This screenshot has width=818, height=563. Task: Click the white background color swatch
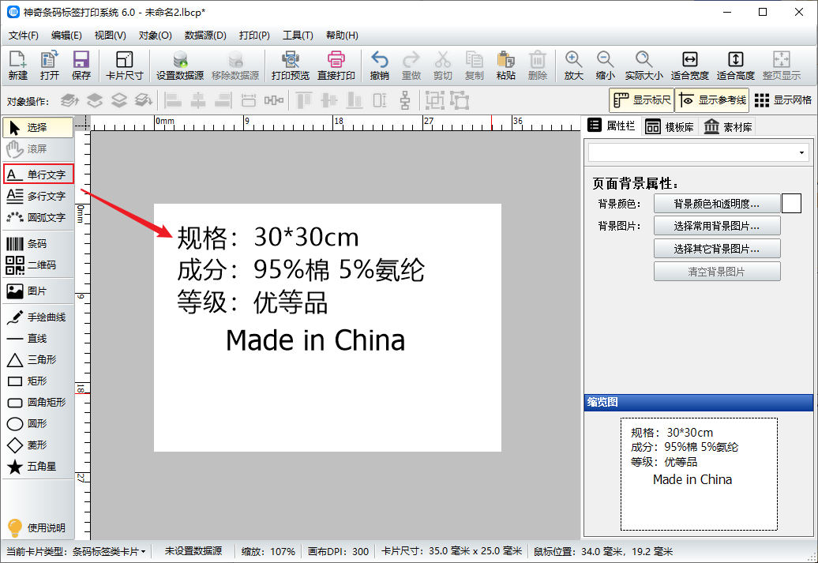click(x=791, y=204)
